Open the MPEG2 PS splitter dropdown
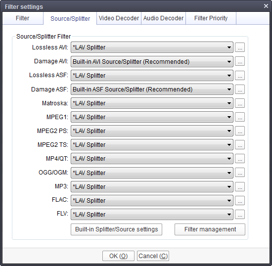The height and width of the screenshot is (266, 272). point(152,131)
